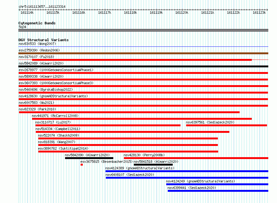Open nsv5842090 (Almarri2020) label
The image size is (277, 203).
(x=87, y=155)
